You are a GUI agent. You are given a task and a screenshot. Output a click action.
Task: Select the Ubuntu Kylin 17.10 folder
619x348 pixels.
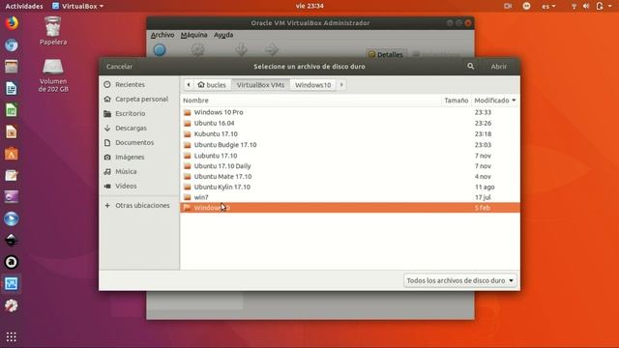click(350, 187)
